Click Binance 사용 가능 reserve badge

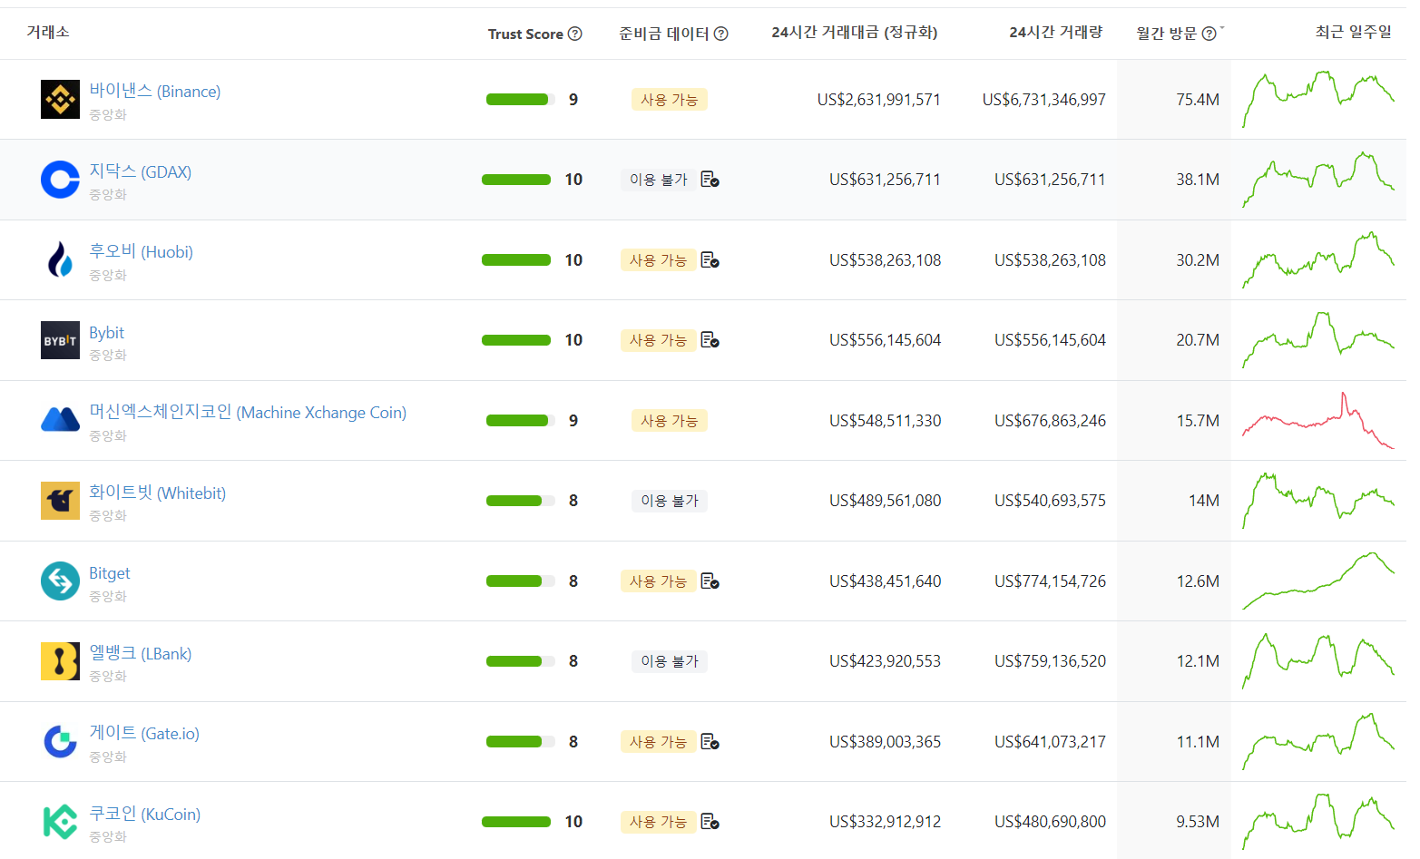pos(670,100)
